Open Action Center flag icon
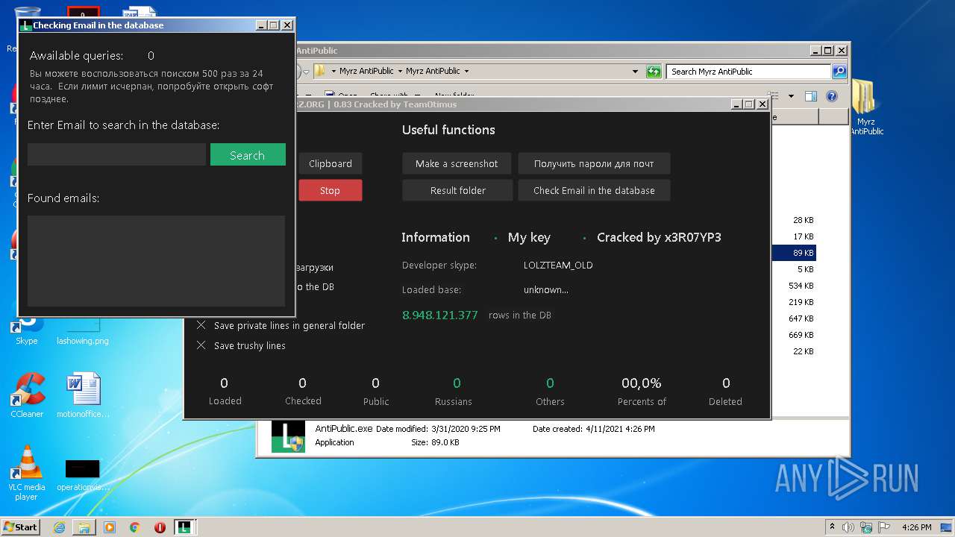The image size is (955, 537). [883, 527]
